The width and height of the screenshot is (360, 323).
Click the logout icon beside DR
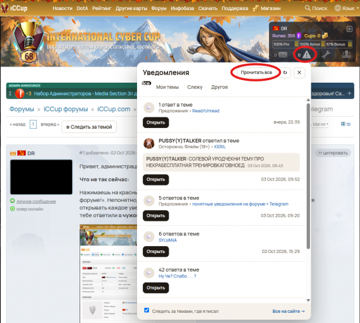click(x=349, y=29)
